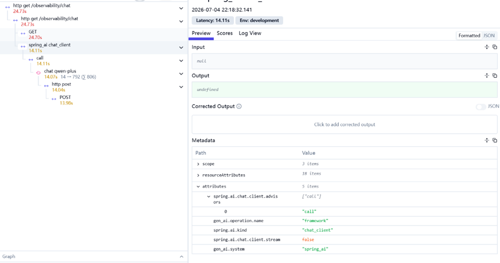Toggle the Corrected Output JSON switch
The width and height of the screenshot is (500, 263).
pos(480,107)
